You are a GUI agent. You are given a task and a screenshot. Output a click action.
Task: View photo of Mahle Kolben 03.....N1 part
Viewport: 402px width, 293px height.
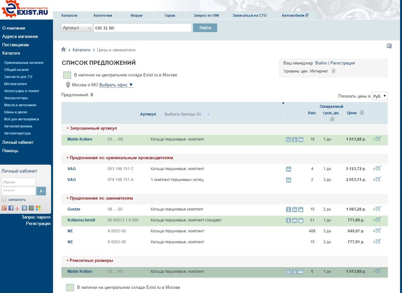(289, 272)
